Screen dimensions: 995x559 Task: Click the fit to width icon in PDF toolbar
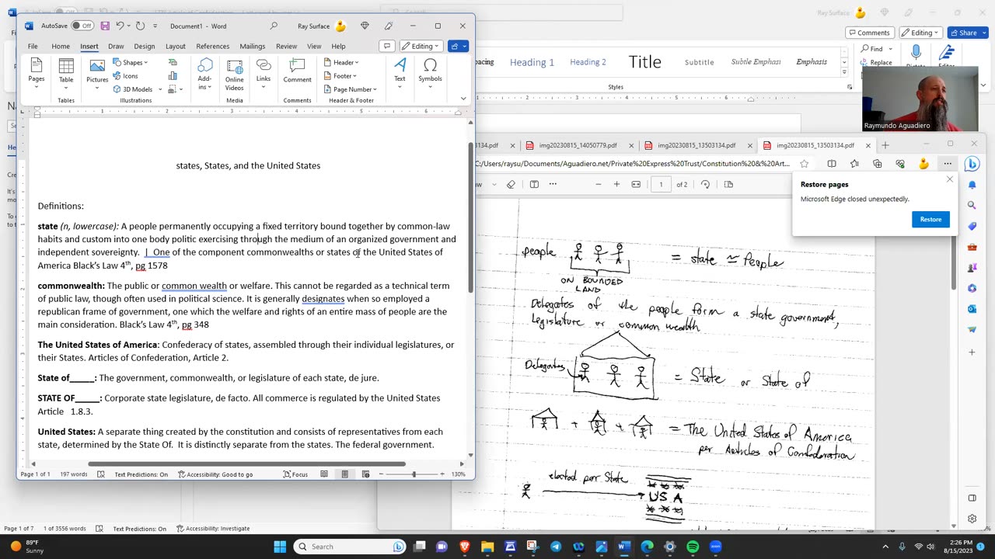[x=636, y=184]
